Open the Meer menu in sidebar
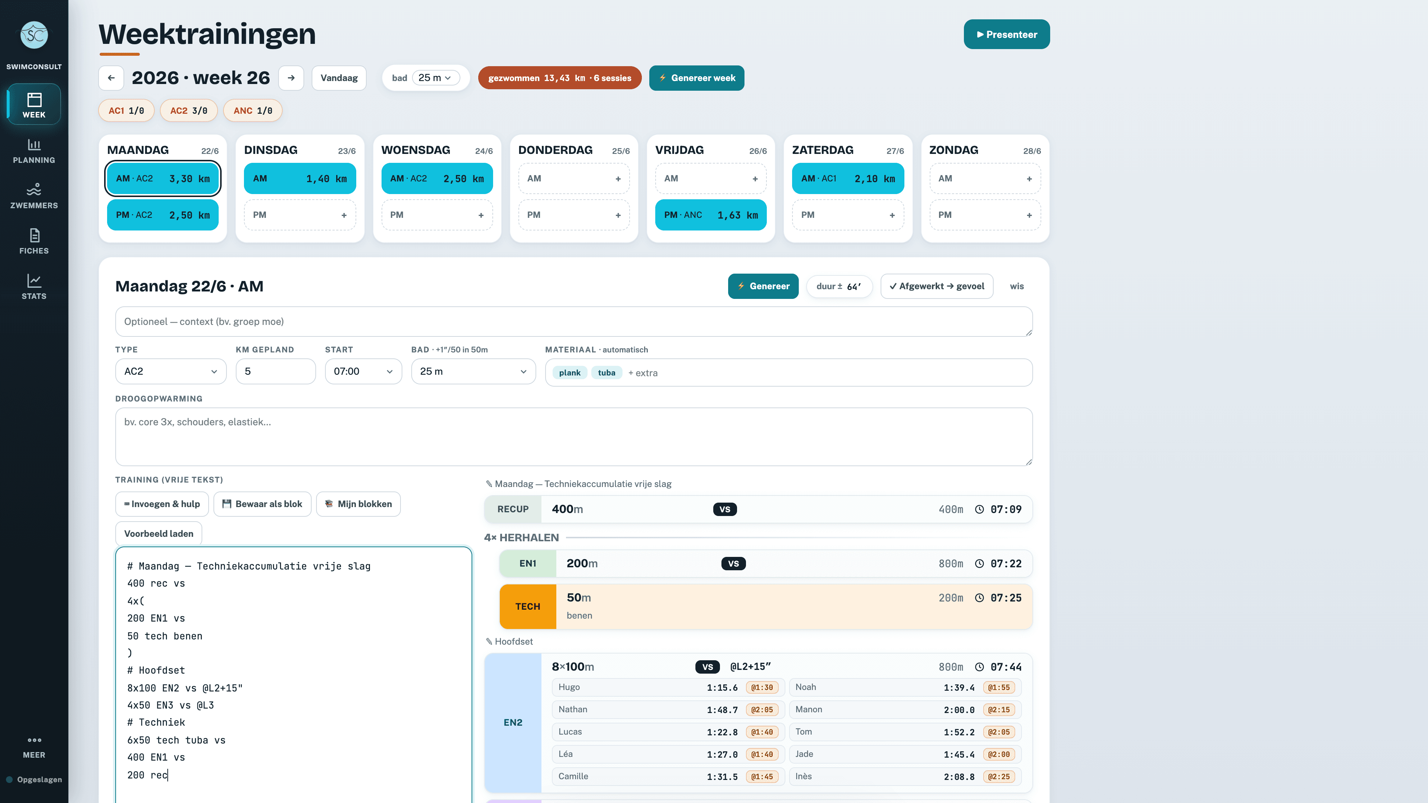The height and width of the screenshot is (803, 1428). tap(34, 746)
